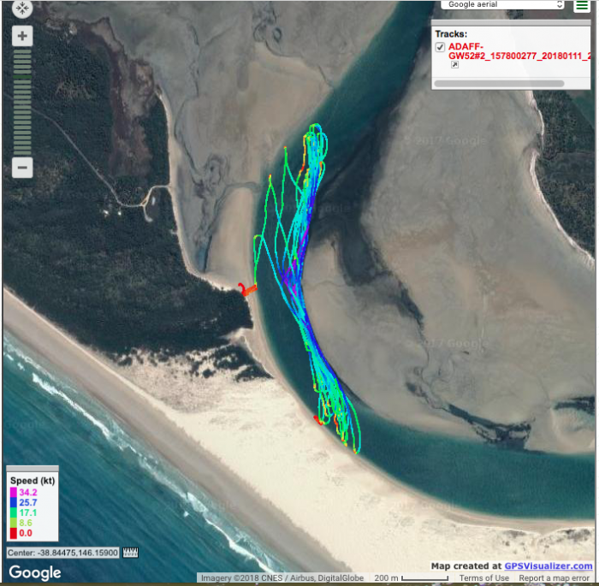The image size is (599, 586).
Task: Click the red track start marker at shoreline
Action: coord(246,289)
